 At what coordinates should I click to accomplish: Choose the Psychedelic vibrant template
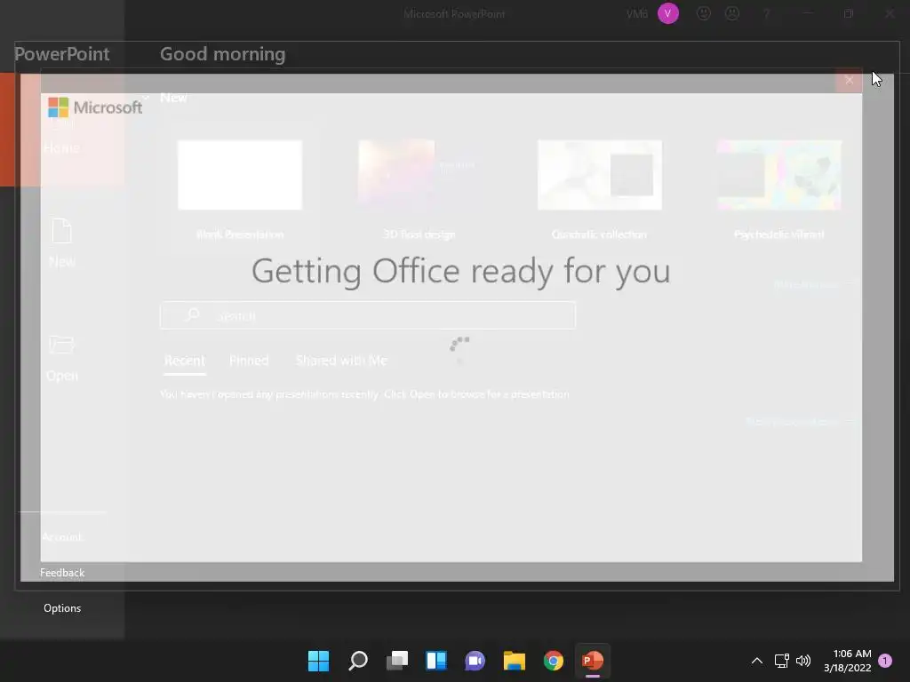(778, 175)
